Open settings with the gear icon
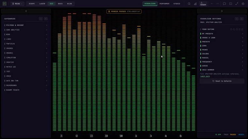 tap(243, 4)
